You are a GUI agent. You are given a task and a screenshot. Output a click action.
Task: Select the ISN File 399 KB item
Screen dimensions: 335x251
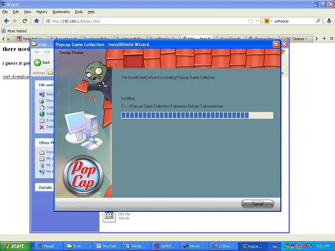click(x=117, y=216)
